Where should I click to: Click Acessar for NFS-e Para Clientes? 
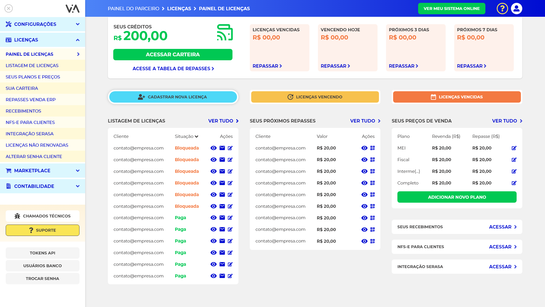pyautogui.click(x=503, y=247)
